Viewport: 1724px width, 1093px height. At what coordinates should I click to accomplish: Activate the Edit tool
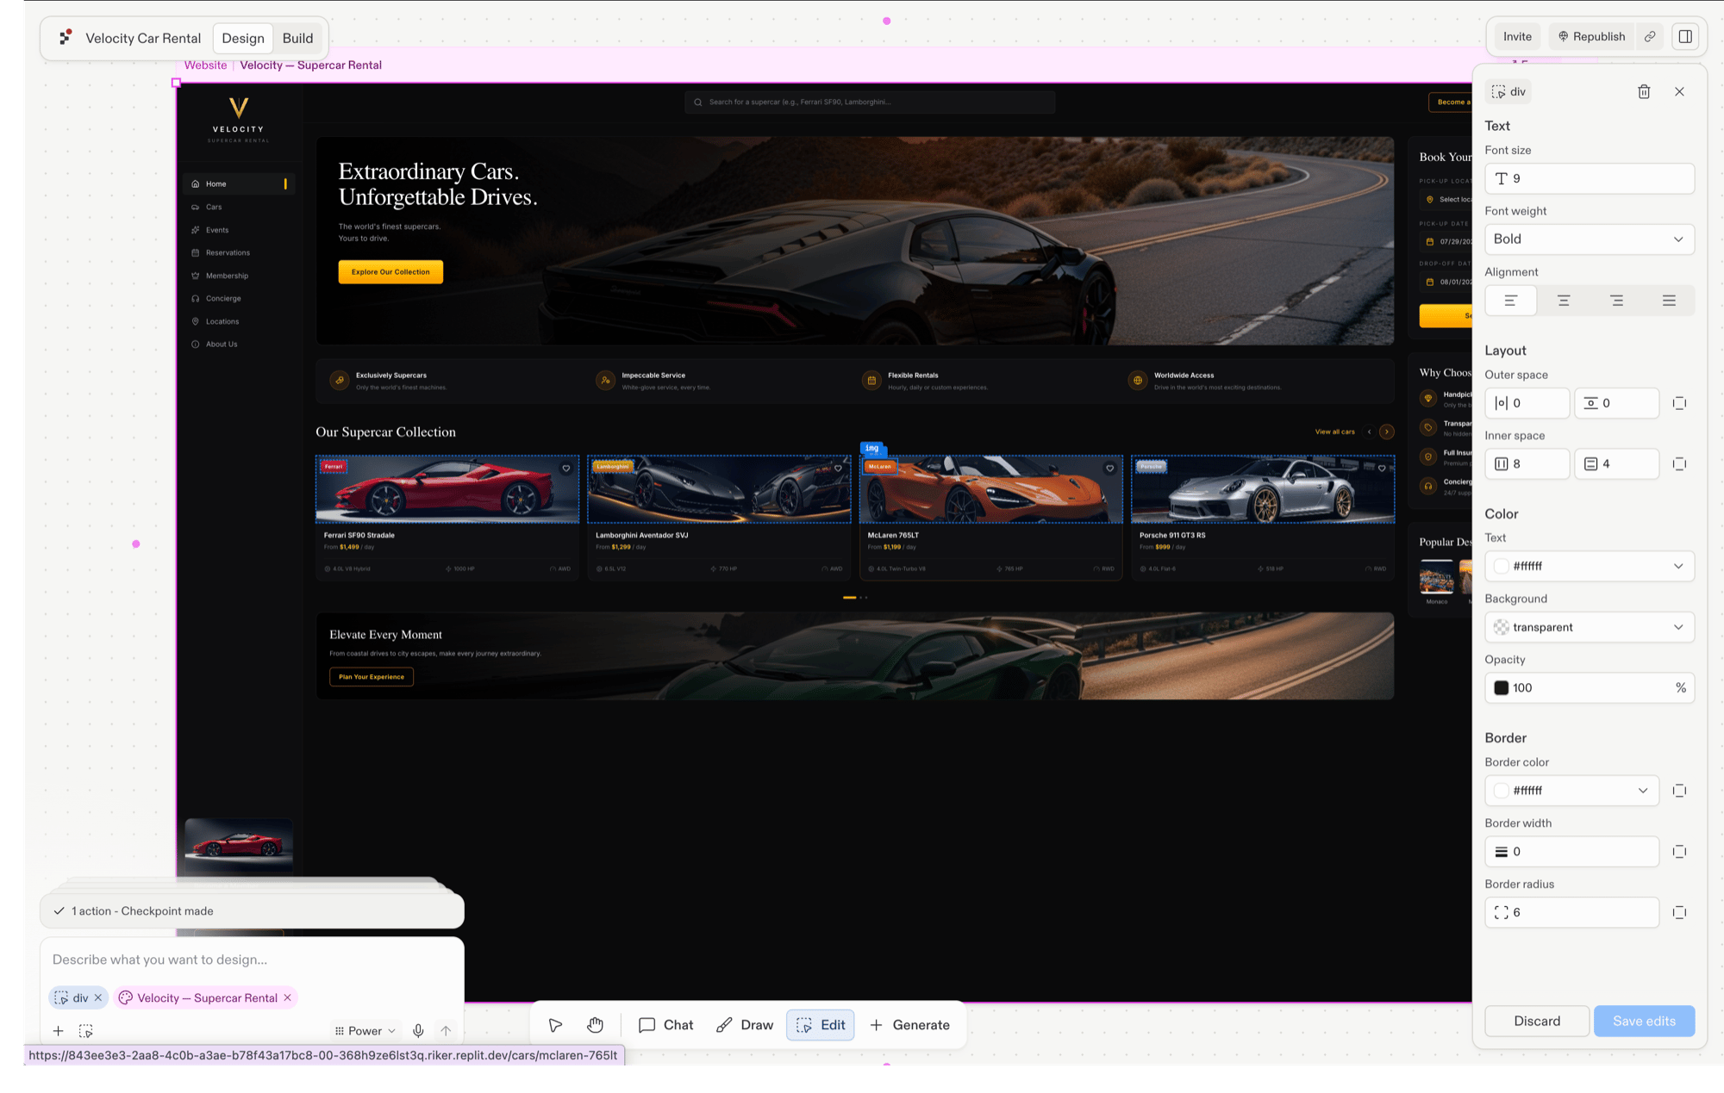click(x=821, y=1025)
